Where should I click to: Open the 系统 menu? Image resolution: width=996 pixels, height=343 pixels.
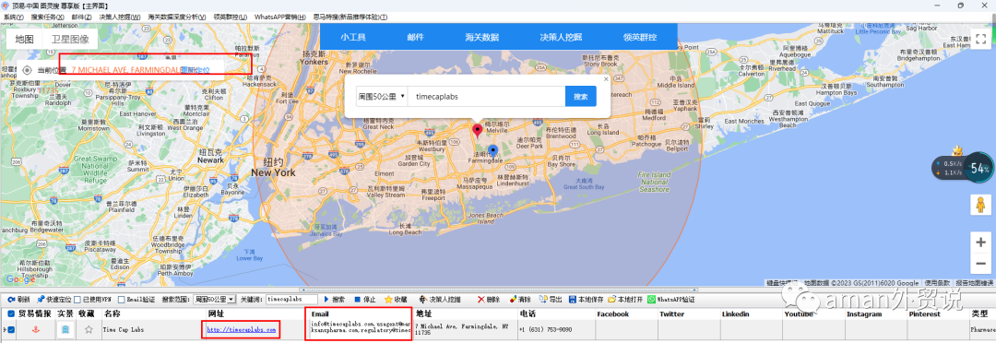(14, 17)
